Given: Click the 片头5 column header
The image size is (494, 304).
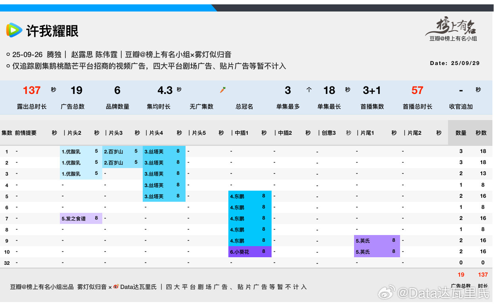Looking at the screenshot, I should (x=199, y=133).
